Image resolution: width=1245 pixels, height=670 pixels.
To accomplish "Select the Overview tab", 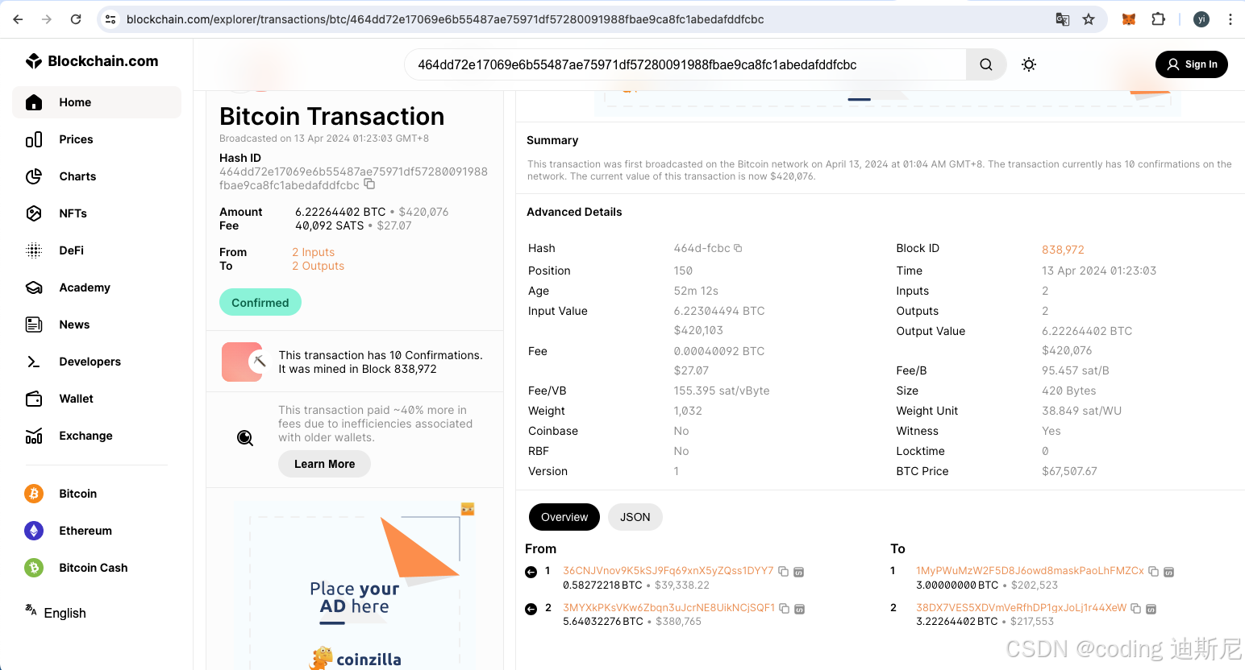I will (564, 517).
